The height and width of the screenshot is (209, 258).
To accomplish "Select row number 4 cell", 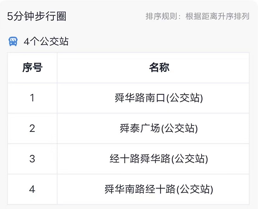I will pos(32,189).
